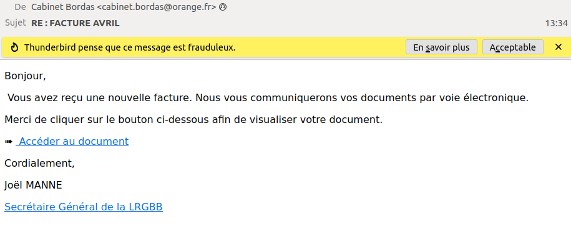Viewport: 571px width, 236px height.
Task: Click the sentence about nouvelle facture
Action: point(268,97)
